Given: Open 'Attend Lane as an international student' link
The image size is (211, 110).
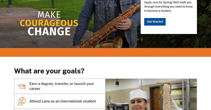Looking at the screenshot, I should pyautogui.click(x=60, y=101).
